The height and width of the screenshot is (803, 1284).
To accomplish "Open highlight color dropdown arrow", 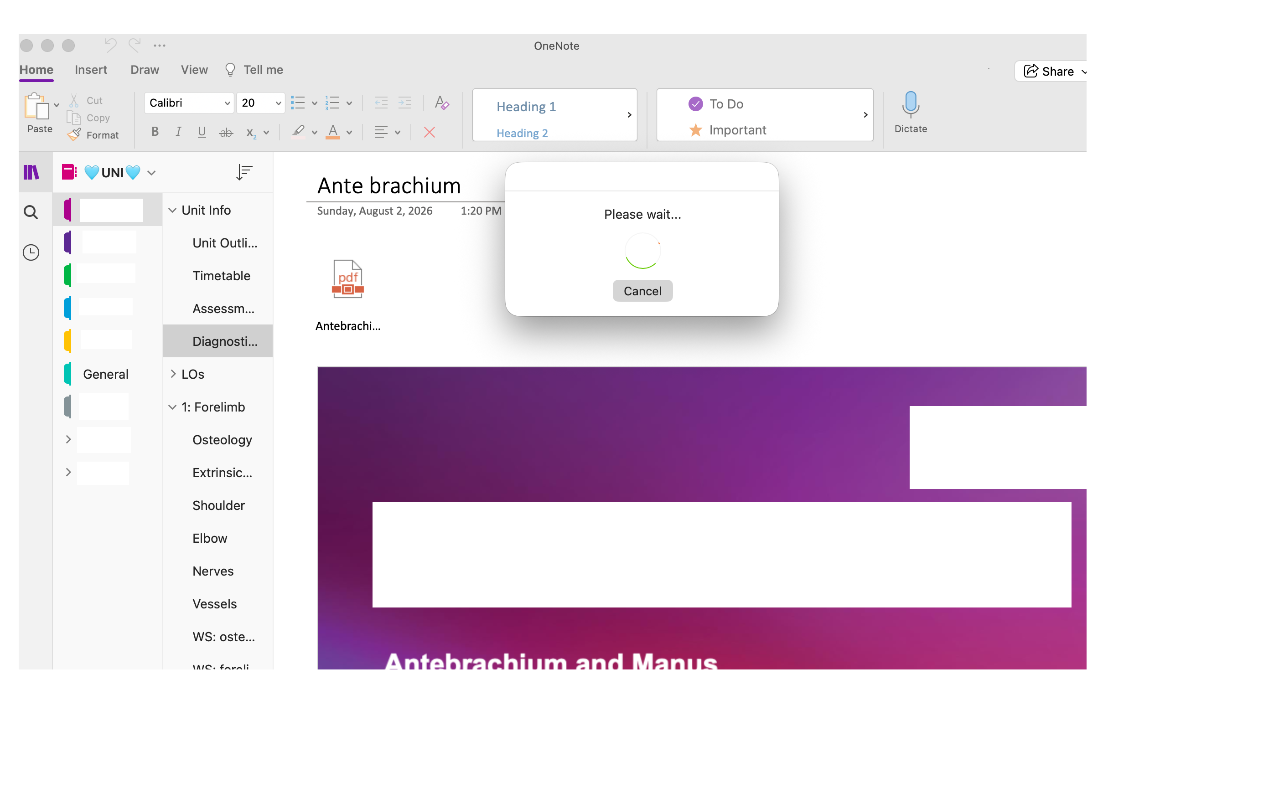I will [315, 133].
